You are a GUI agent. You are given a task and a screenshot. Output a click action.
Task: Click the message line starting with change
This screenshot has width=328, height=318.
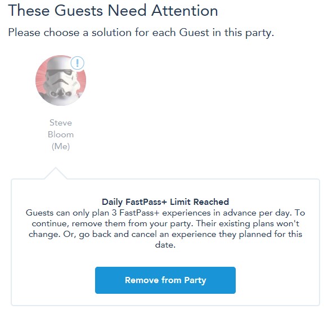pos(165,234)
